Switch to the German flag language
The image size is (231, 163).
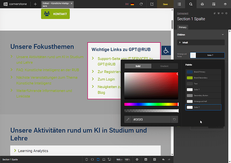tap(132, 4)
